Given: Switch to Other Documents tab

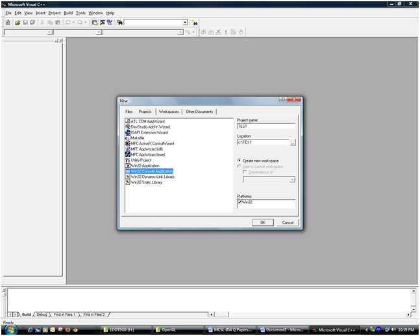Looking at the screenshot, I should [199, 112].
